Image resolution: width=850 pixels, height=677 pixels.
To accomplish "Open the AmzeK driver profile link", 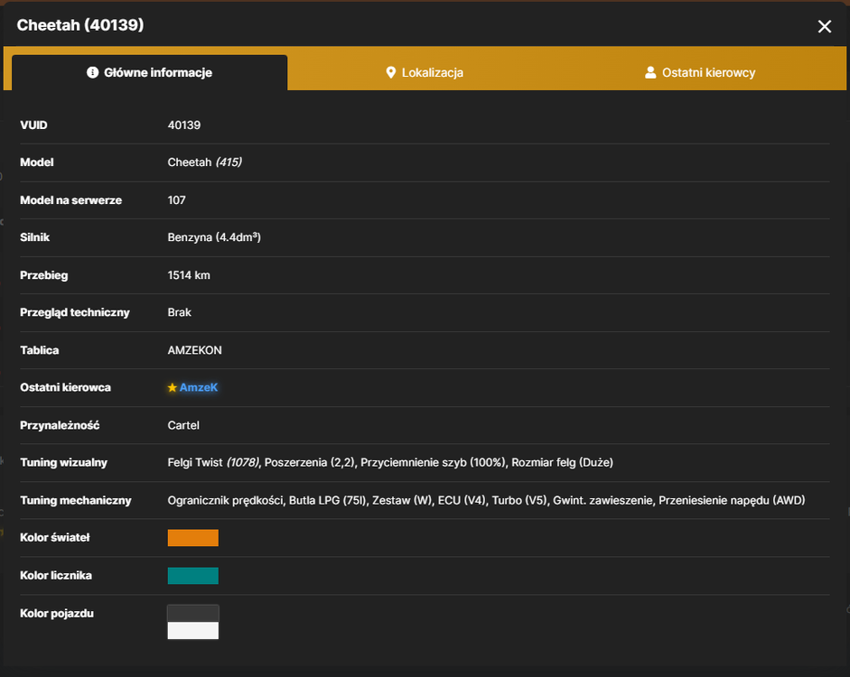I will point(199,387).
